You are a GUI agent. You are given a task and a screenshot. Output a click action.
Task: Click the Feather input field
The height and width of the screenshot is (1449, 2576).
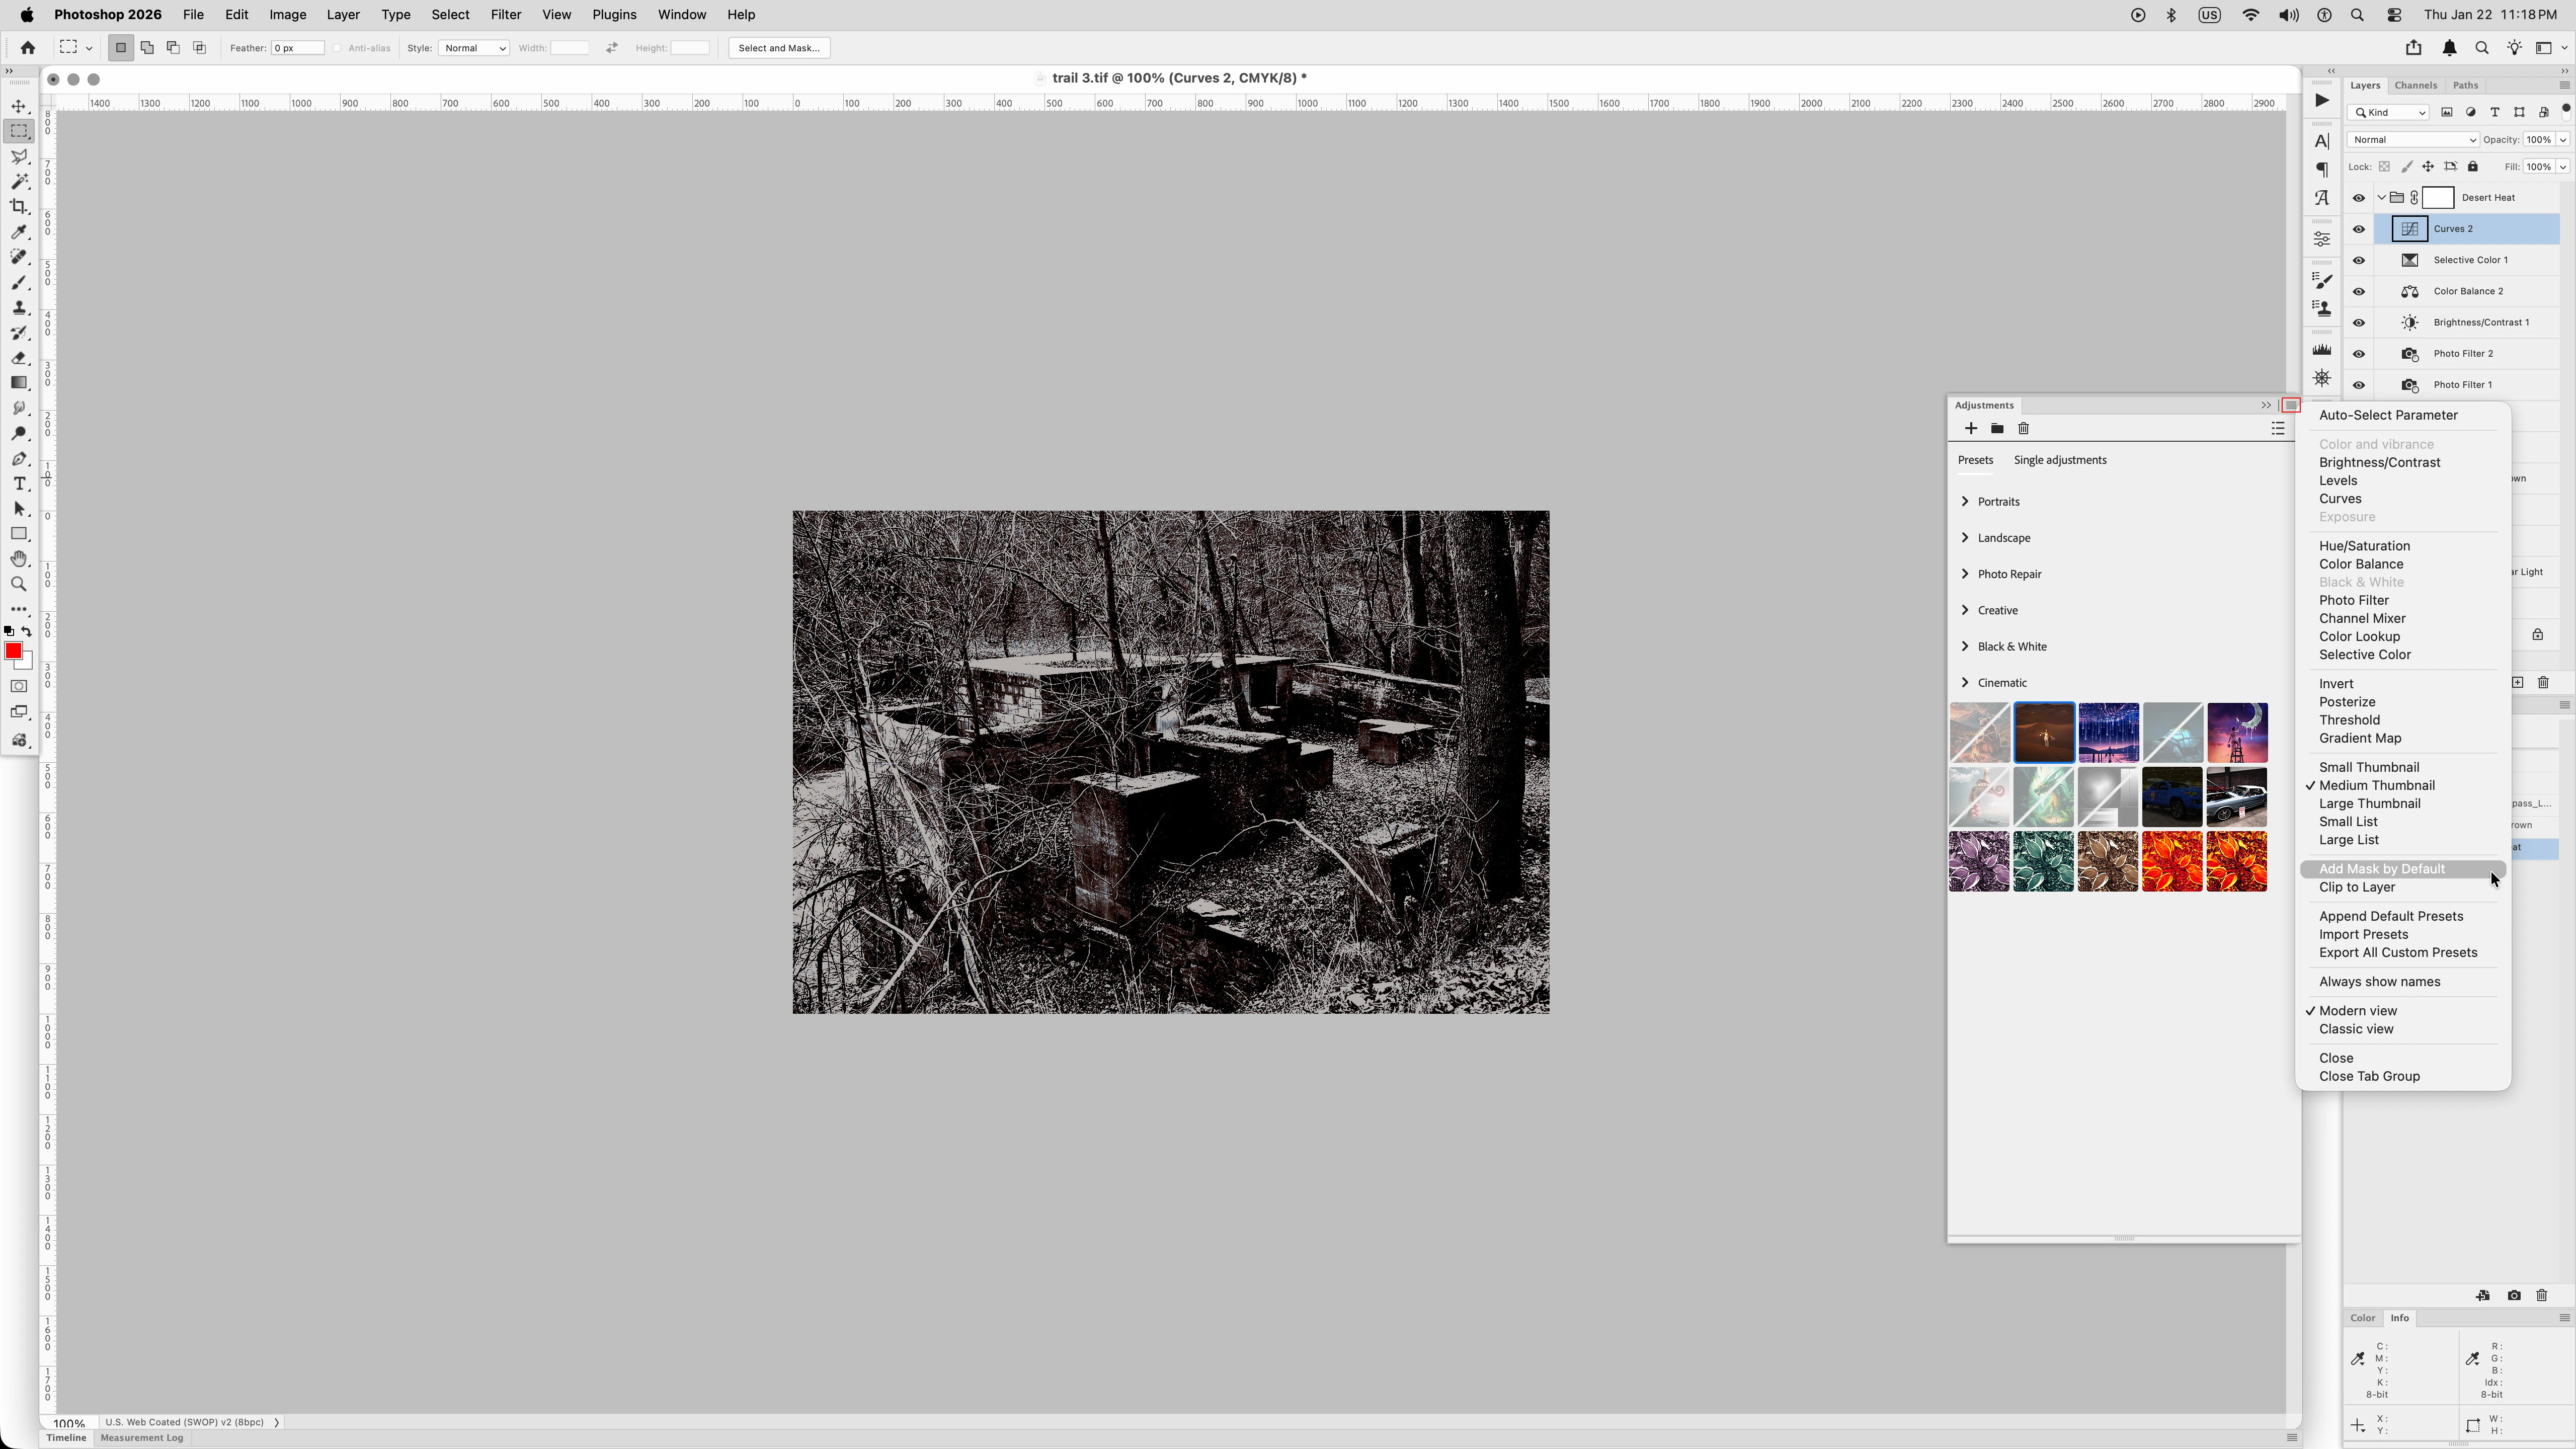coord(297,48)
